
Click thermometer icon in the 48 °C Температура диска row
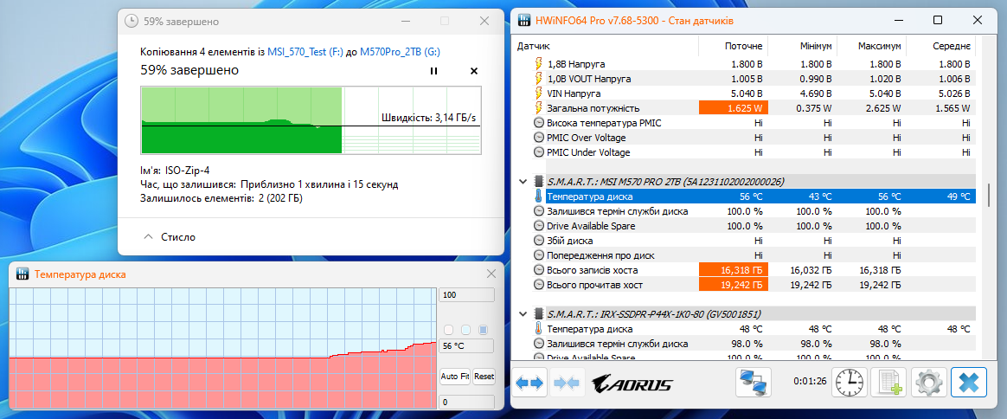tap(538, 329)
